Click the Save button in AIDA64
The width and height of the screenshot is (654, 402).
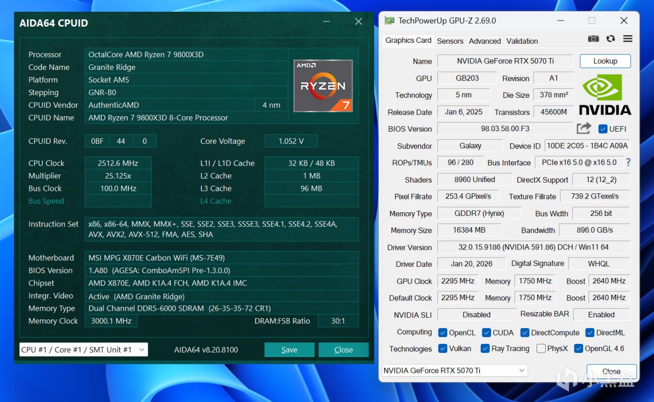[289, 349]
